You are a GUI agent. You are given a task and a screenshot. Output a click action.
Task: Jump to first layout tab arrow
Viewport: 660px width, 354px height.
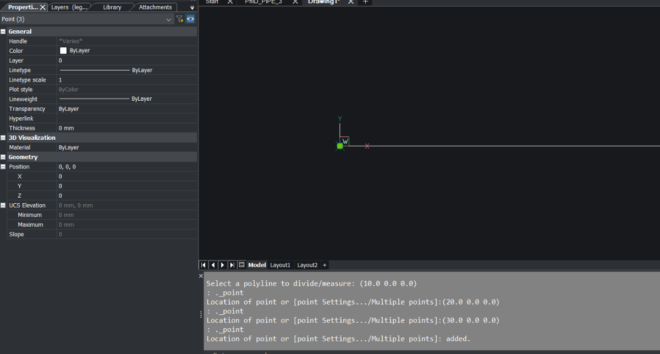point(204,265)
